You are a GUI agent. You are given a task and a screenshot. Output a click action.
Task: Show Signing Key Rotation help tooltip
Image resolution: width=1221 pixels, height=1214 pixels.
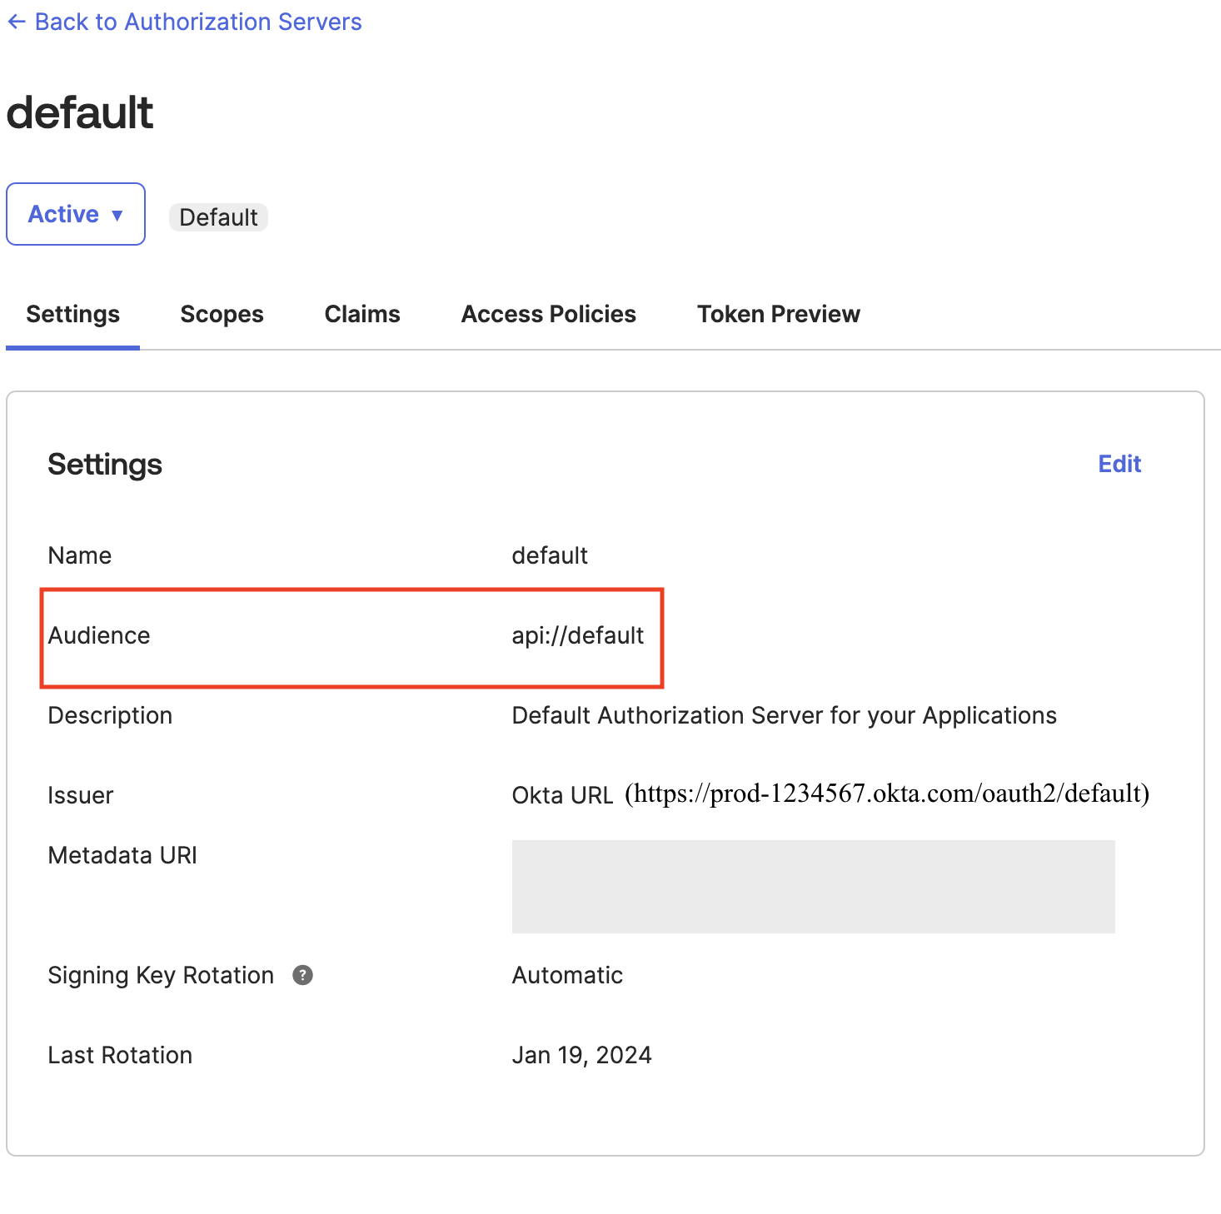tap(302, 975)
